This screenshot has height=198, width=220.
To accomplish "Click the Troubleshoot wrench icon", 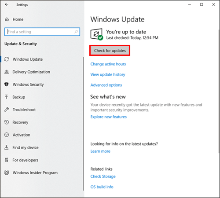I will click(x=7, y=110).
